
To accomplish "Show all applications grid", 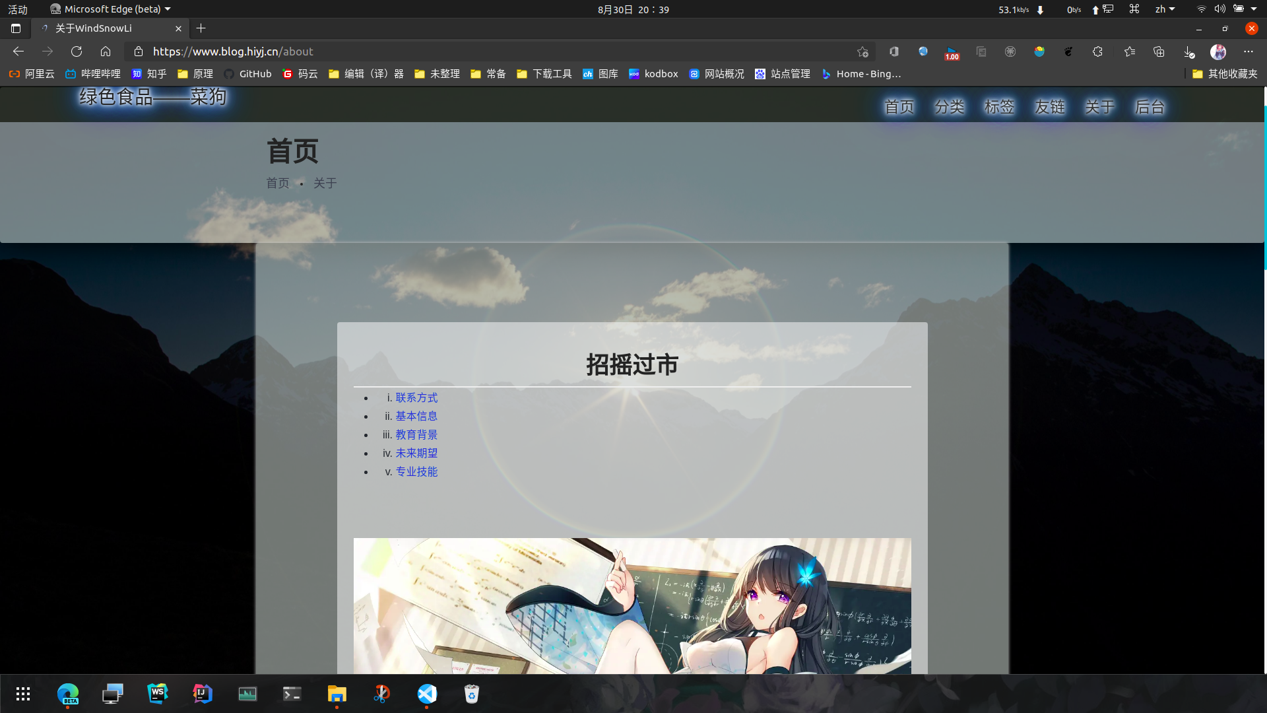I will pyautogui.click(x=23, y=694).
